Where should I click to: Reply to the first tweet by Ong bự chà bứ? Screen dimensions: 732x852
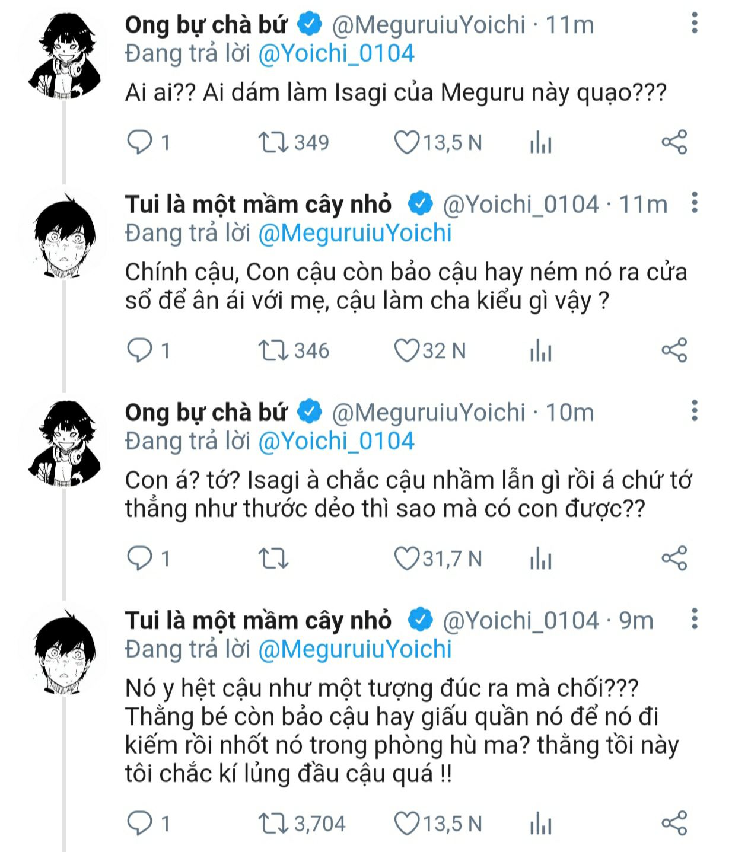coord(140,143)
